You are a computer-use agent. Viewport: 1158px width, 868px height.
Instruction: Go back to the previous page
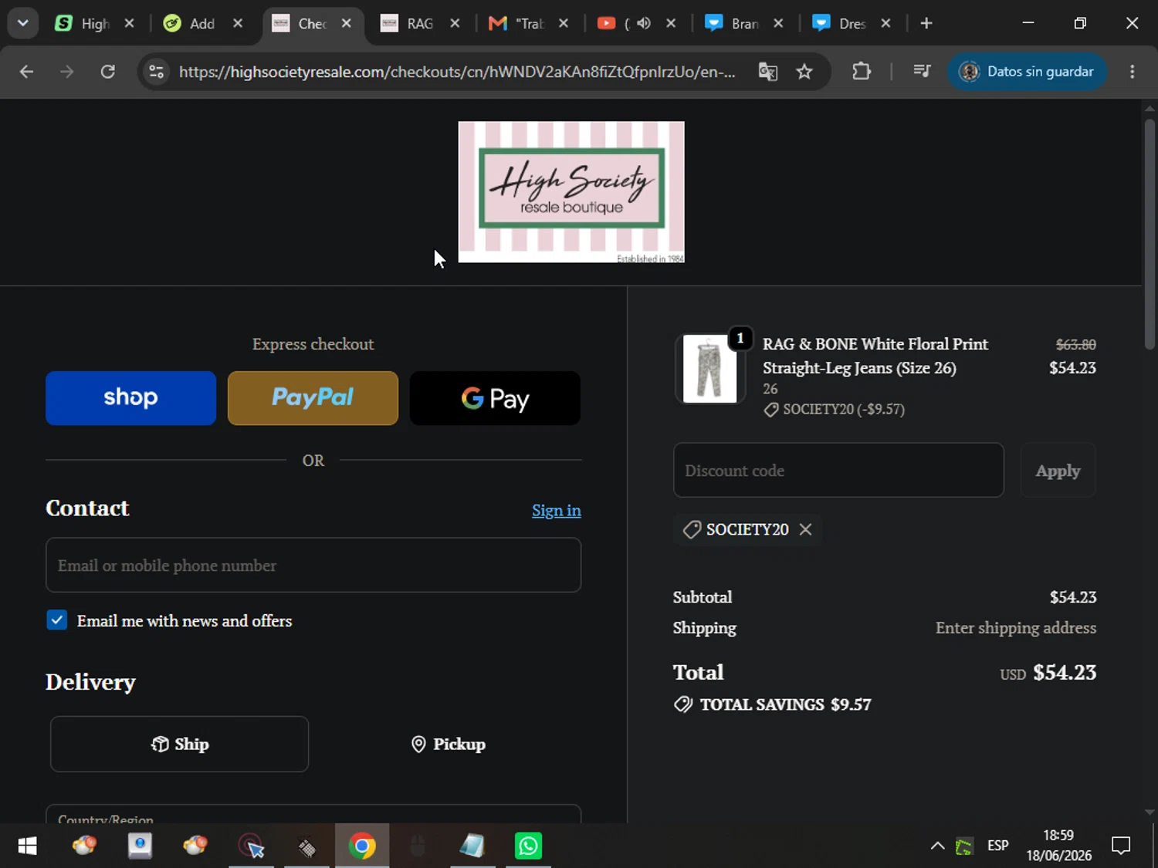point(26,72)
